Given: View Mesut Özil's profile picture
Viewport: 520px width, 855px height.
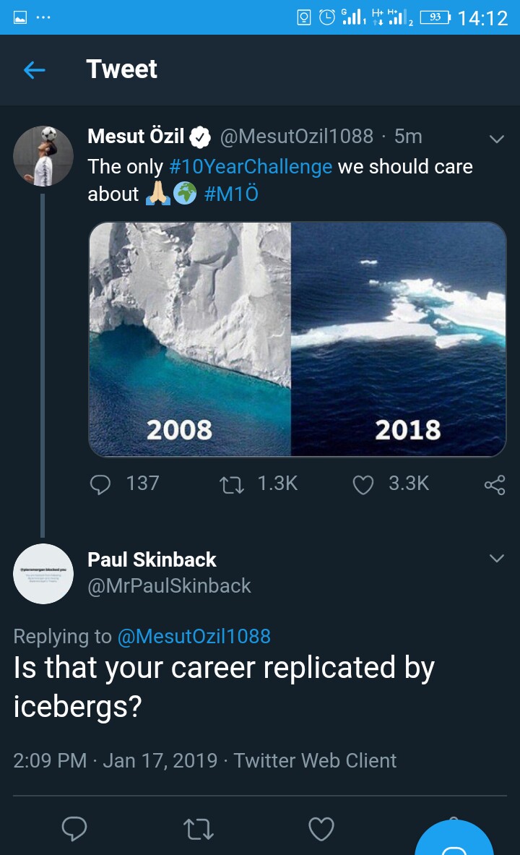Looking at the screenshot, I should coord(43,155).
